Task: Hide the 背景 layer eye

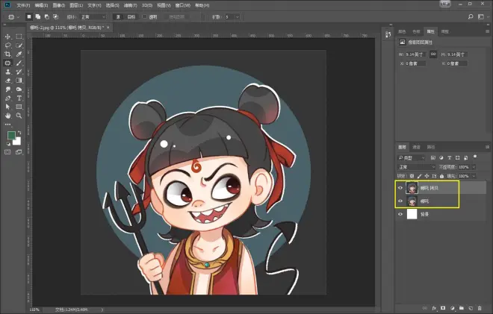Action: coord(400,214)
